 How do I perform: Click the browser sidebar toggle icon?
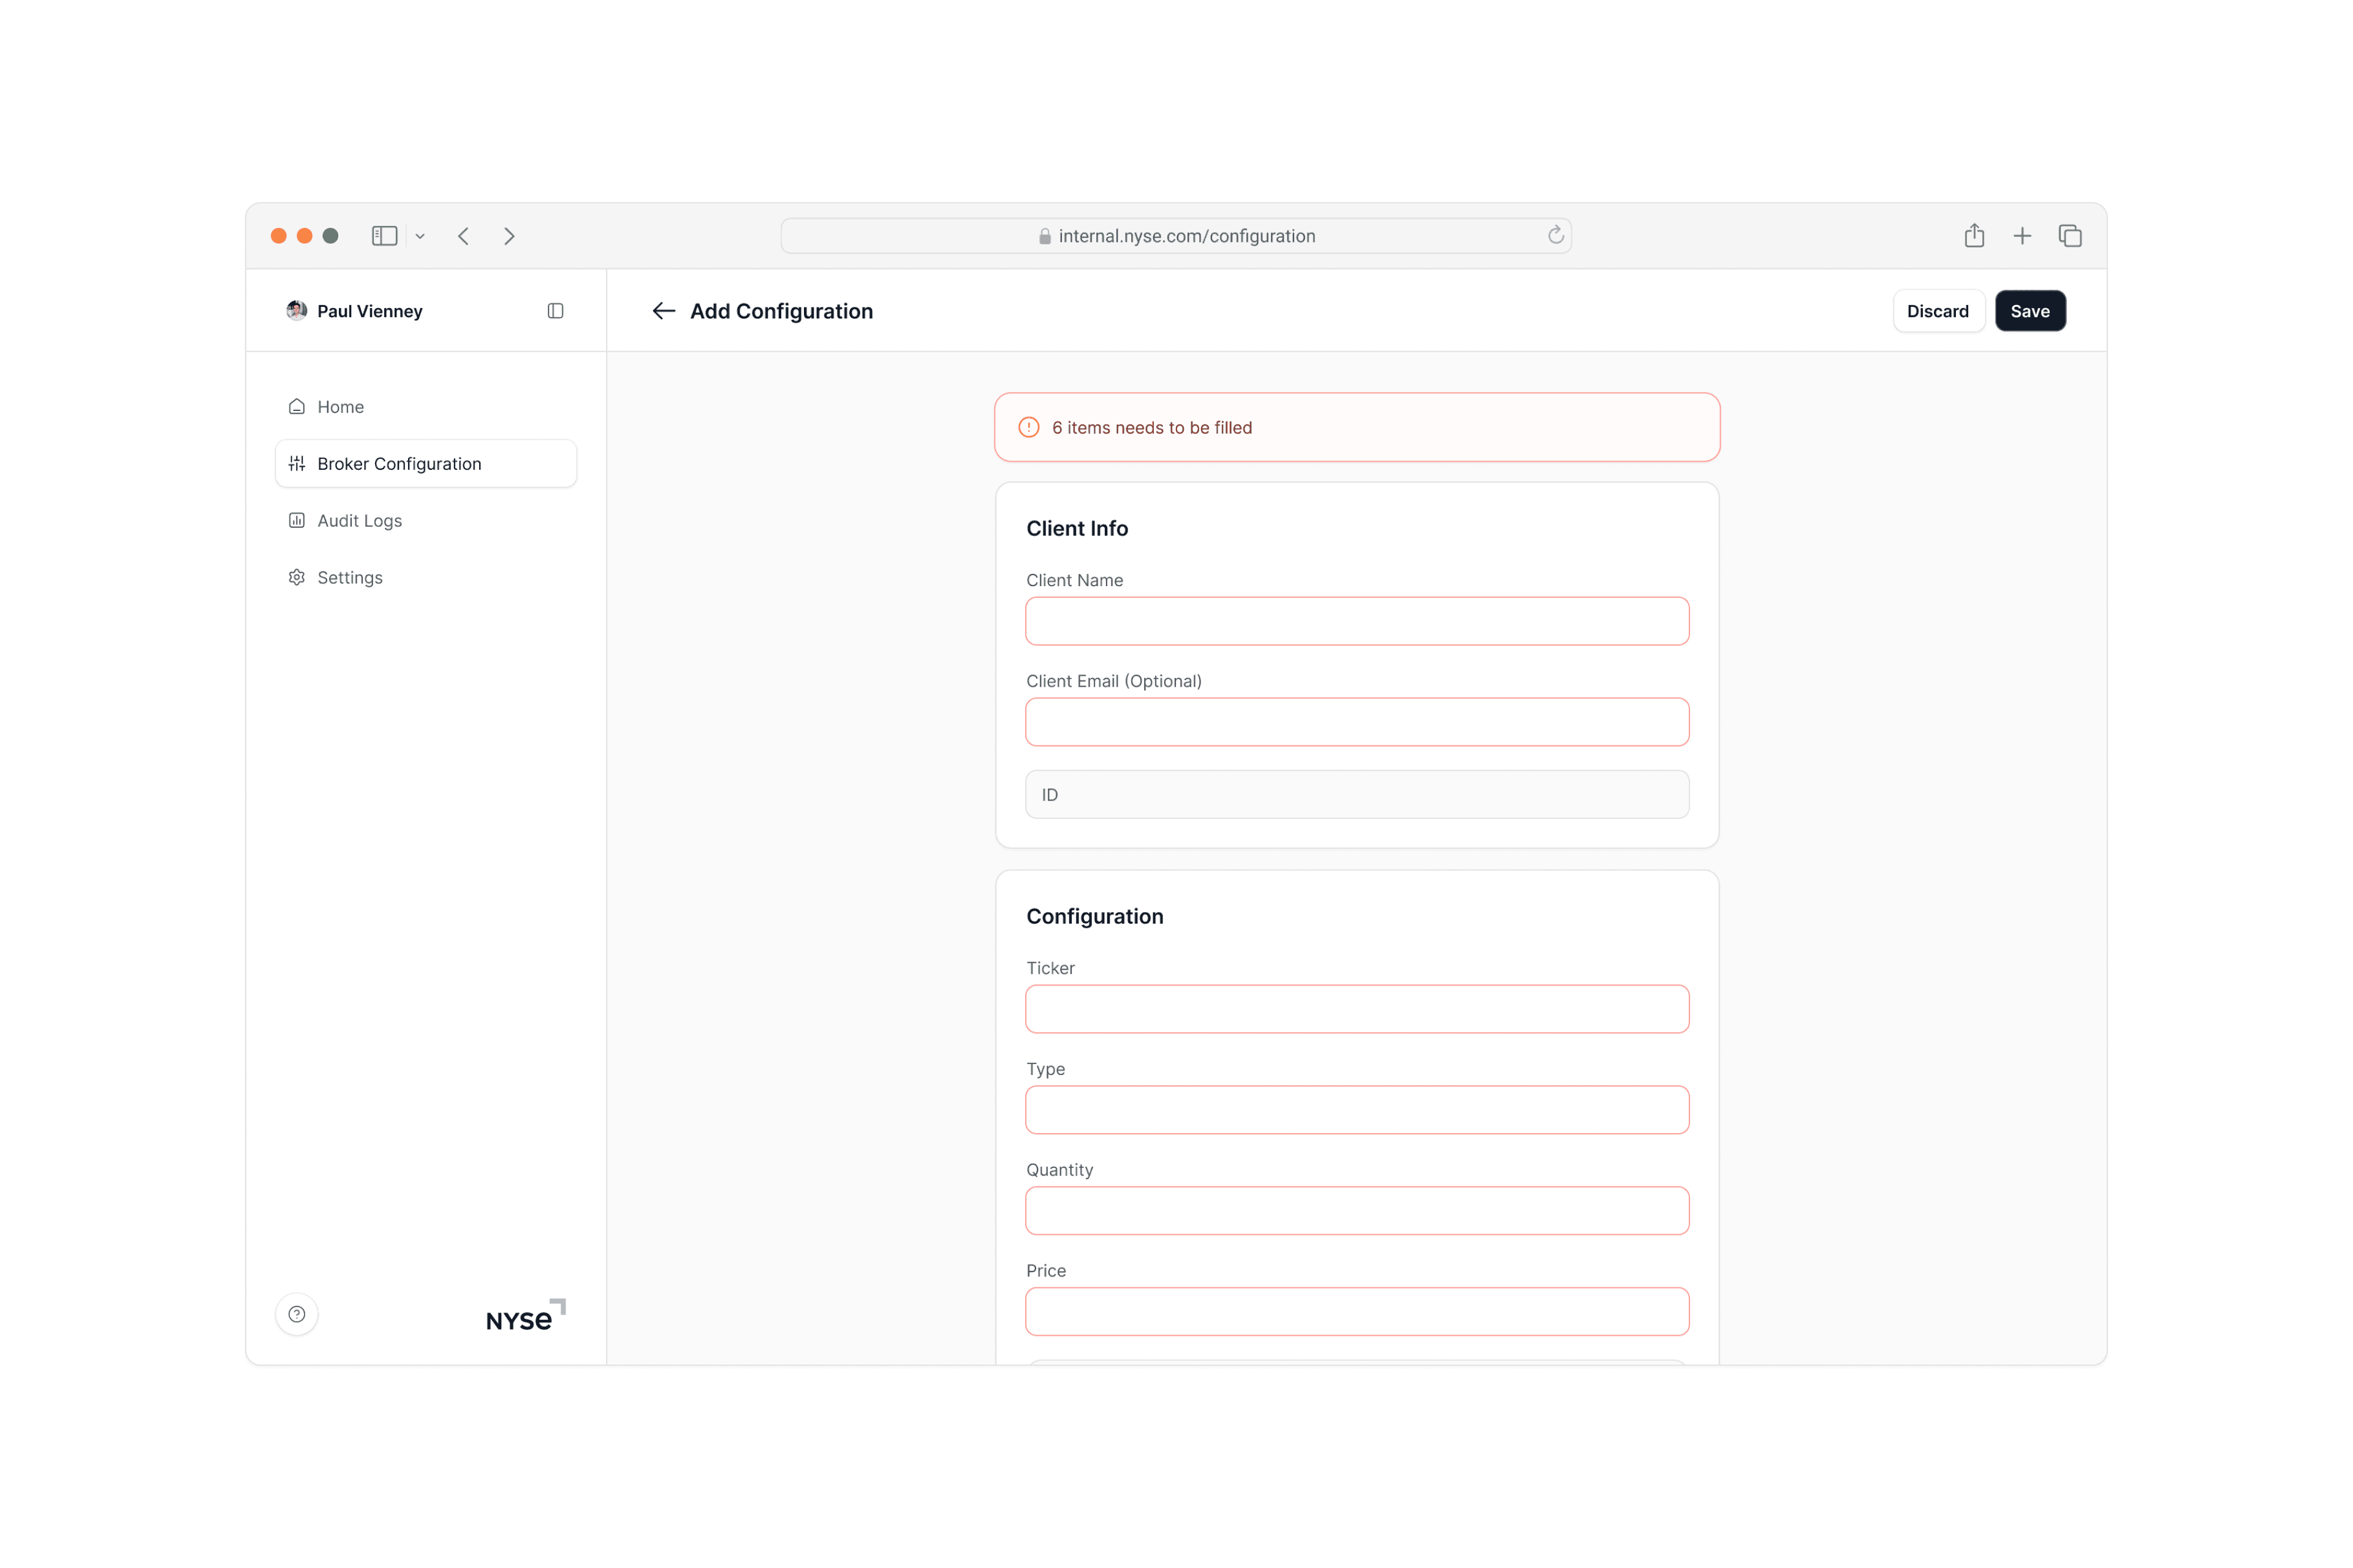tap(385, 236)
